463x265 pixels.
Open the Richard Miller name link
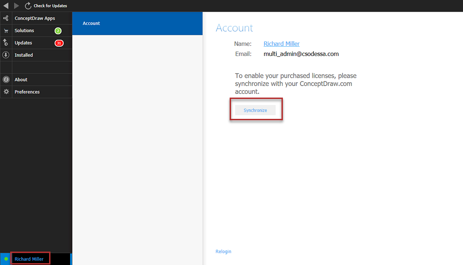282,43
